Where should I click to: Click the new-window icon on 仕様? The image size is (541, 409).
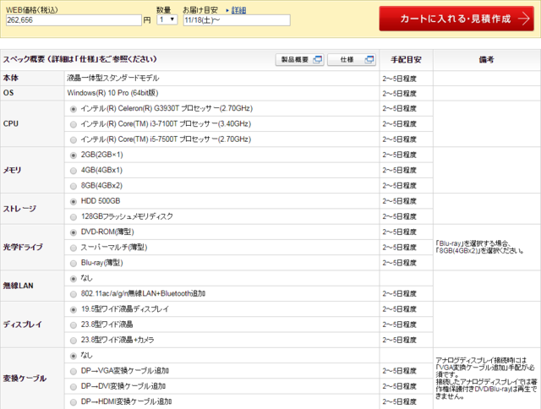369,60
